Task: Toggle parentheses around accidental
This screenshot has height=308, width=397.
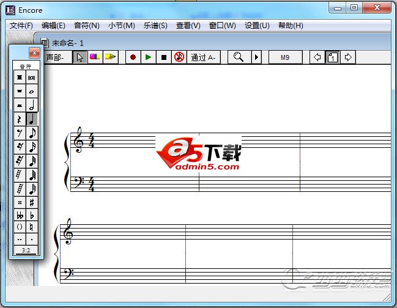Action: pyautogui.click(x=20, y=227)
